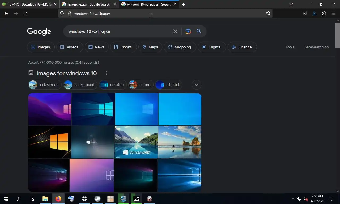List all tabs dropdown arrow
The image size is (340, 204).
291,4
